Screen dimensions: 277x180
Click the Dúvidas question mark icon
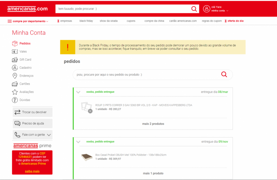coord(15,100)
